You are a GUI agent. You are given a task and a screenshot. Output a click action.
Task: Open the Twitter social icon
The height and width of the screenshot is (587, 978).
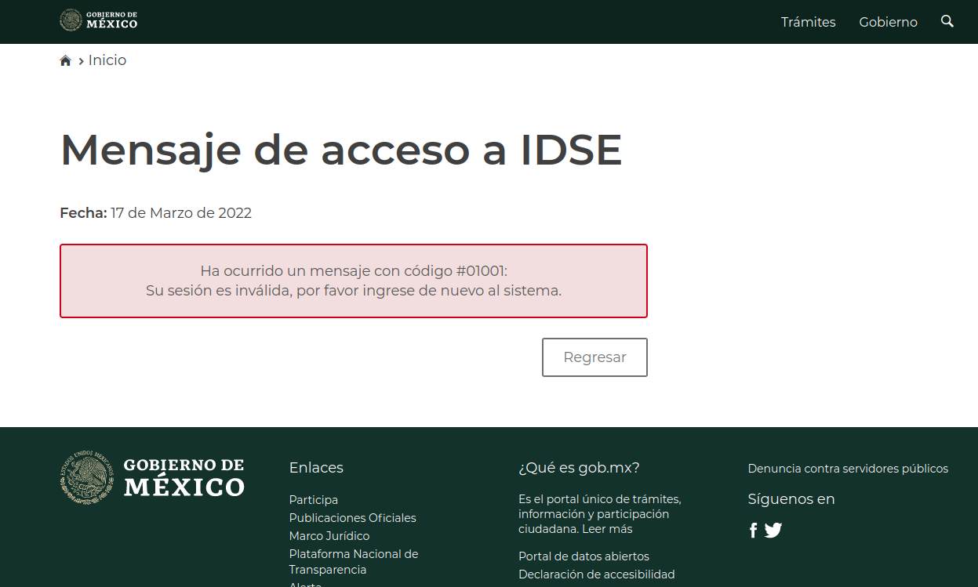pos(773,531)
